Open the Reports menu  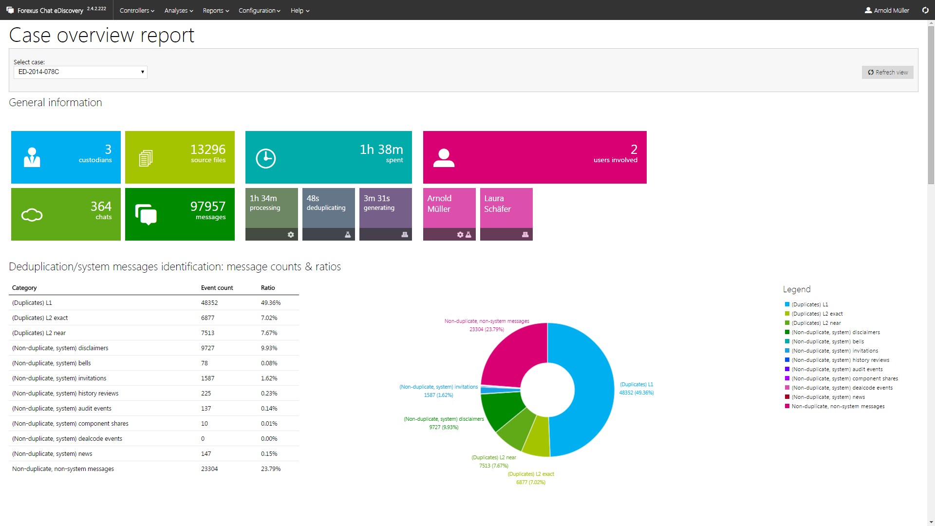pos(216,10)
